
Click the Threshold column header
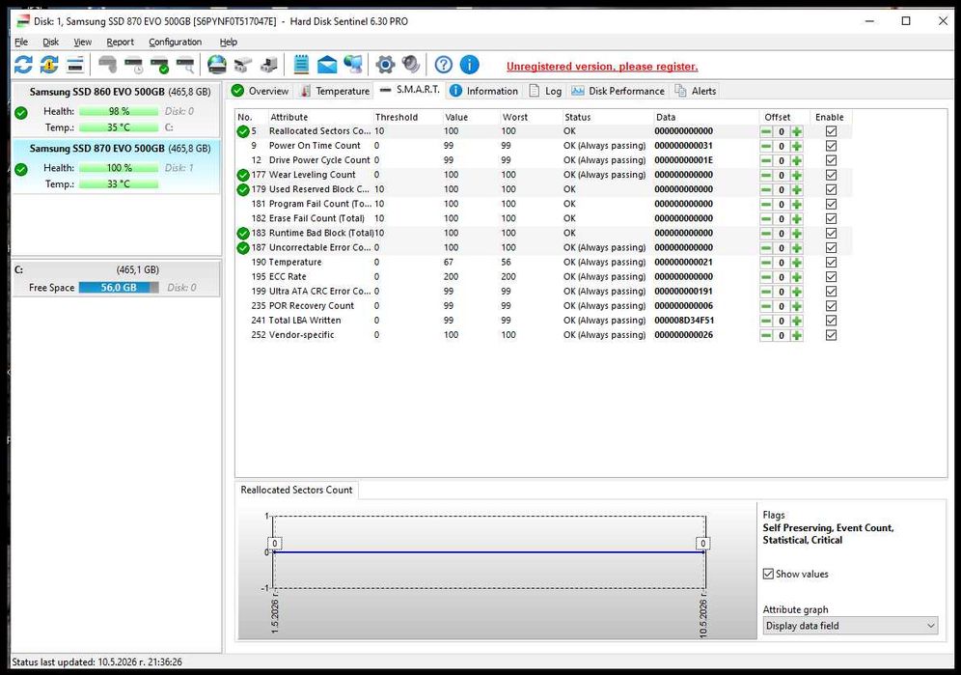pyautogui.click(x=407, y=117)
